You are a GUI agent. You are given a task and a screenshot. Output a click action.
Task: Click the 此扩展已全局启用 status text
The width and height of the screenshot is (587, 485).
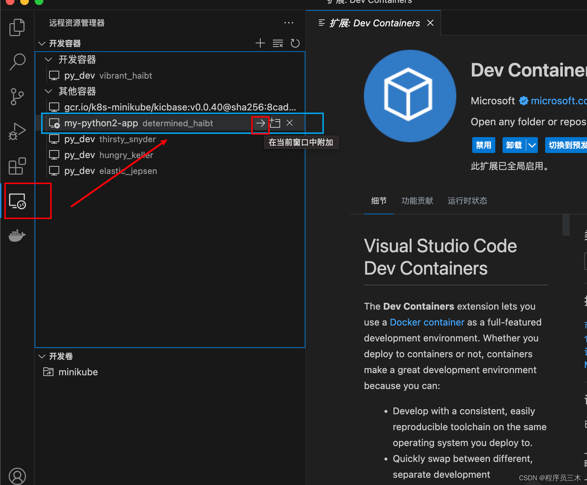(510, 166)
